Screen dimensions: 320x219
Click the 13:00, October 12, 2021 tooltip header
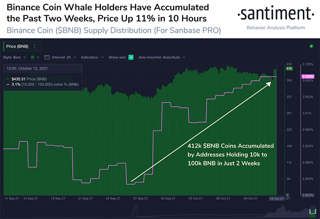[27, 68]
